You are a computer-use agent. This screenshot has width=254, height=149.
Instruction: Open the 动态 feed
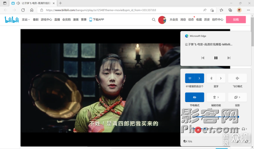[191, 20]
